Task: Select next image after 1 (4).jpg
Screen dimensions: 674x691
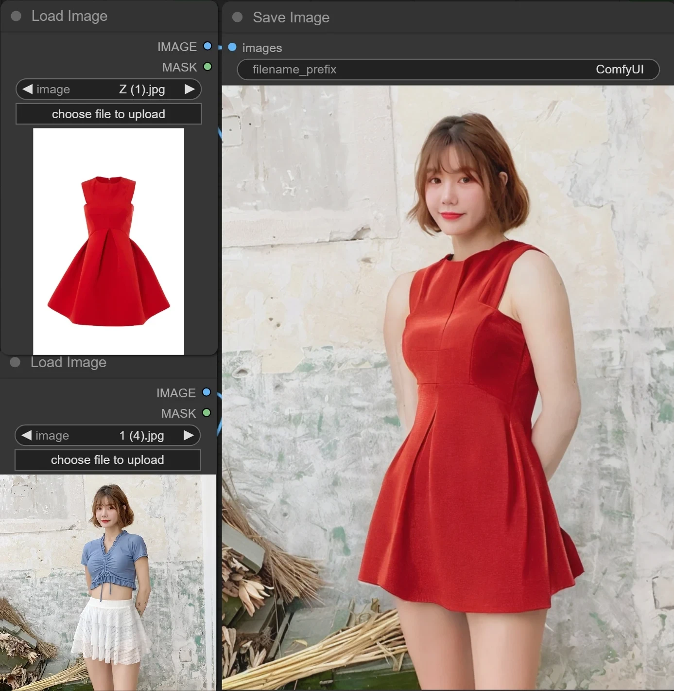Action: pos(189,435)
